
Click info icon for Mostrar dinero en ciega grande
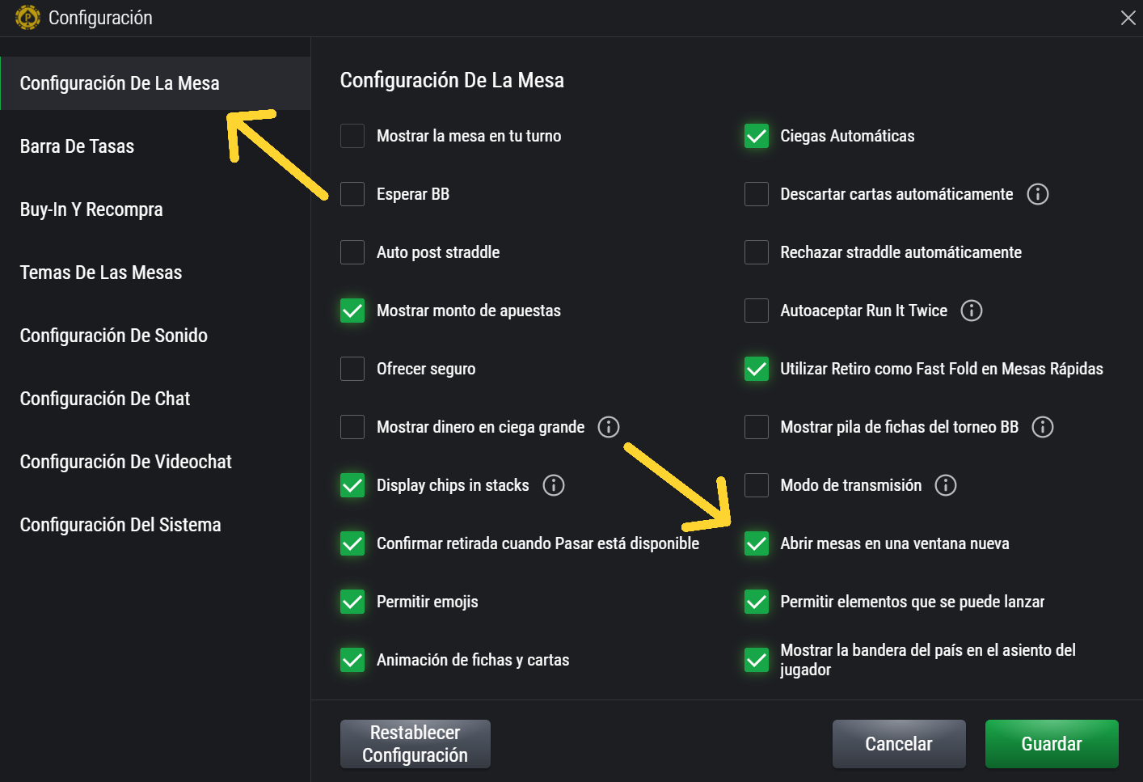coord(608,427)
